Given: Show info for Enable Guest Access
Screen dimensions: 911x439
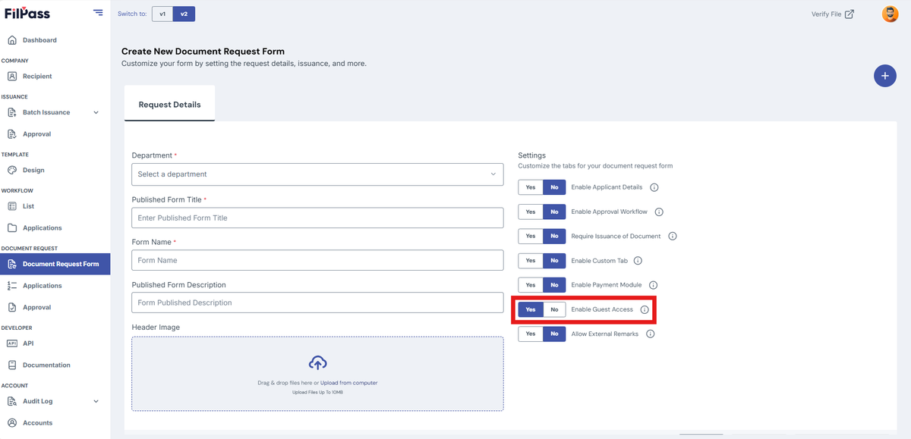Looking at the screenshot, I should coord(645,309).
